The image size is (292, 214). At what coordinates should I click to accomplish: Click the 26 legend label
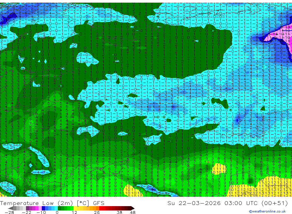(97, 212)
